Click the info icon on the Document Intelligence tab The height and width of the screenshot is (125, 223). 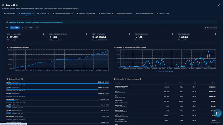pos(72,13)
